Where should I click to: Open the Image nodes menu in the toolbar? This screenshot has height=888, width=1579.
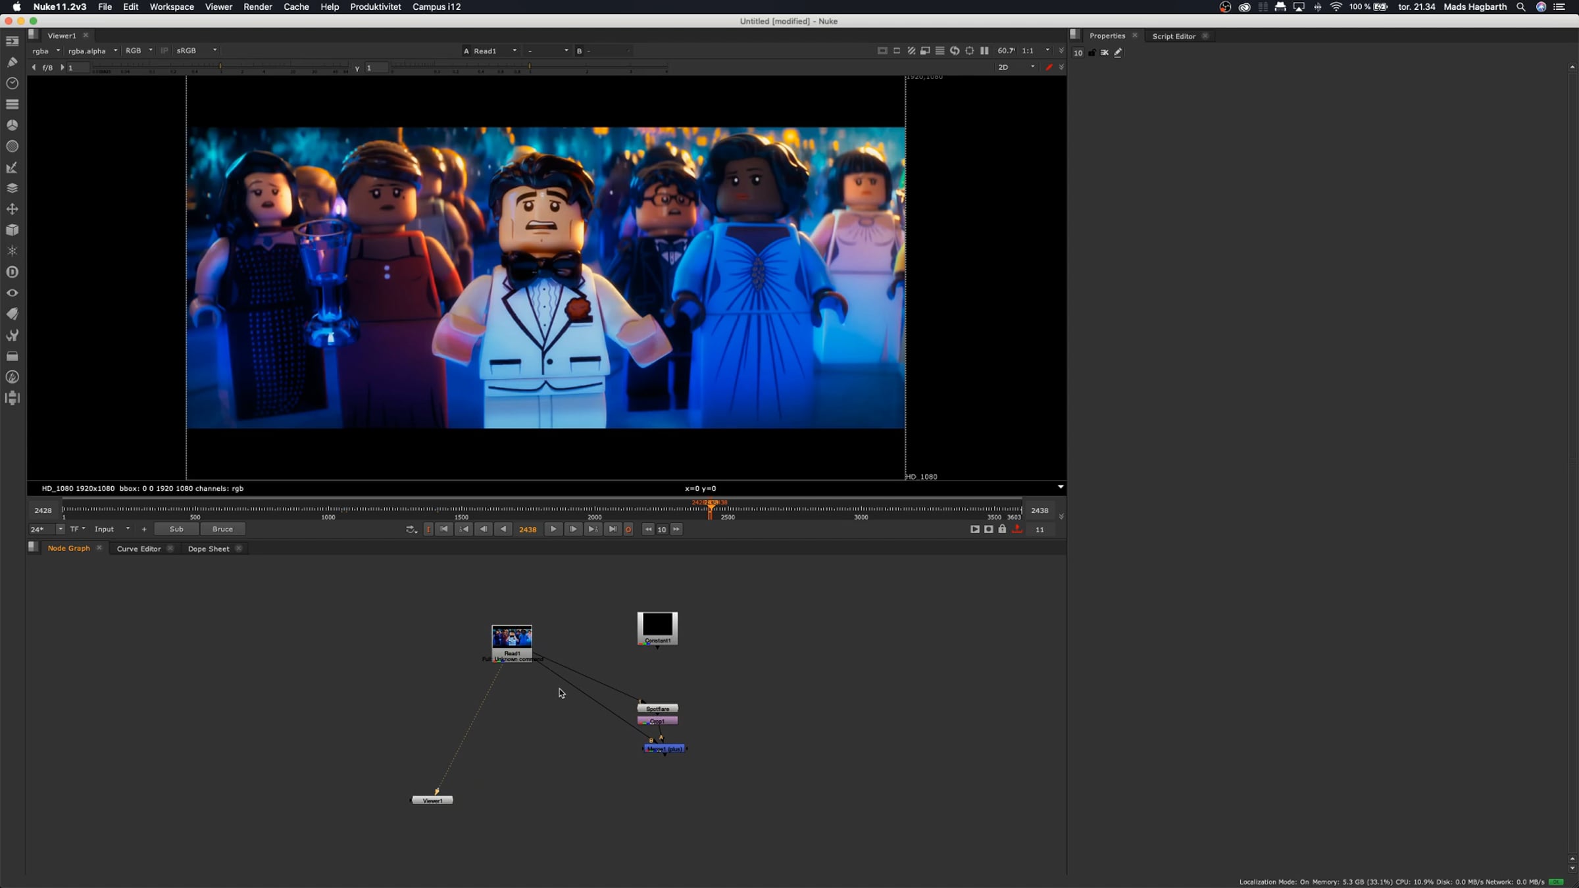pos(12,41)
